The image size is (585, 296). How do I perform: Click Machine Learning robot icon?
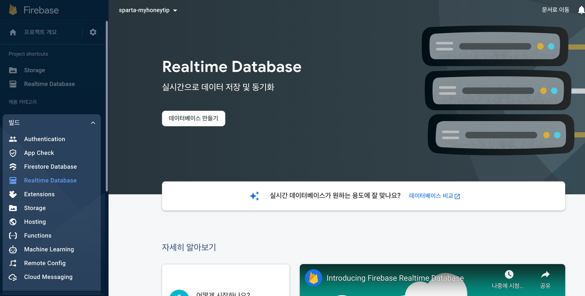[x=13, y=249]
